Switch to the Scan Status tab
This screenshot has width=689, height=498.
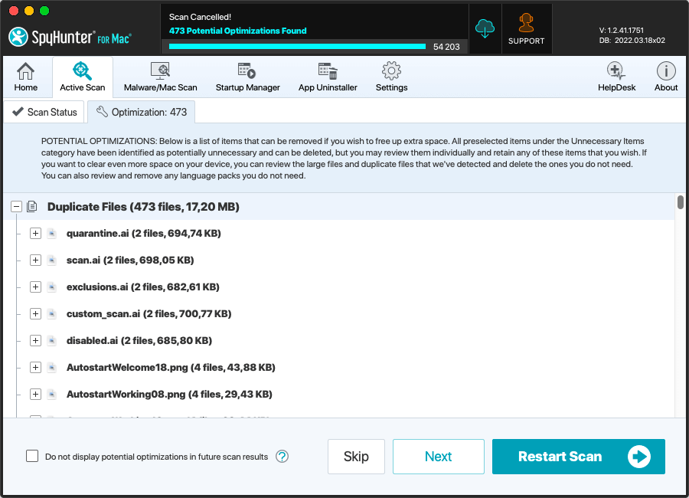pyautogui.click(x=44, y=112)
